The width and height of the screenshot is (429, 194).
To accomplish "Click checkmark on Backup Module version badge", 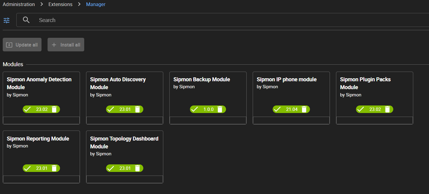I will (x=195, y=109).
